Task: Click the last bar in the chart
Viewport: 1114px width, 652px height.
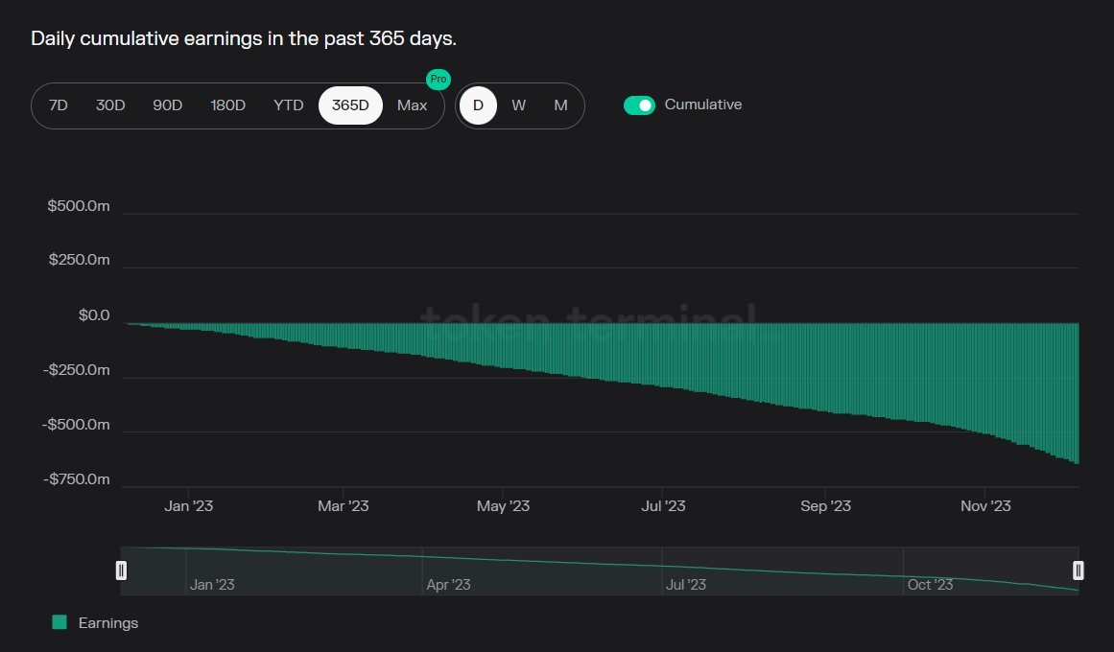Action: (1077, 393)
